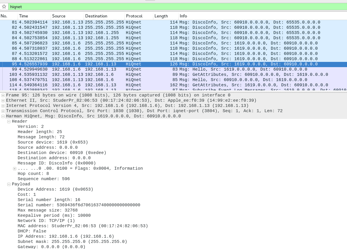Select packet 83 row

(173, 33)
